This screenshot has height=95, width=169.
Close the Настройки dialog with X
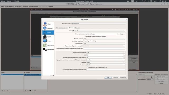click(126, 19)
